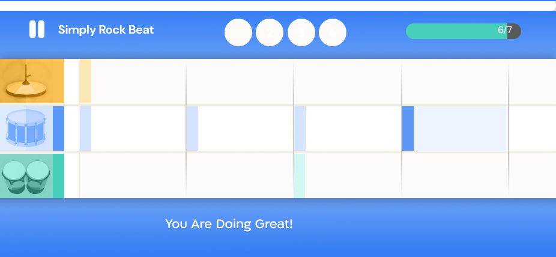The width and height of the screenshot is (556, 257).
Task: Click the dark blue strip beside the snare
Action: (58, 128)
